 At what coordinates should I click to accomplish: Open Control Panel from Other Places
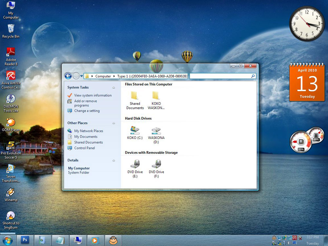pos(85,148)
